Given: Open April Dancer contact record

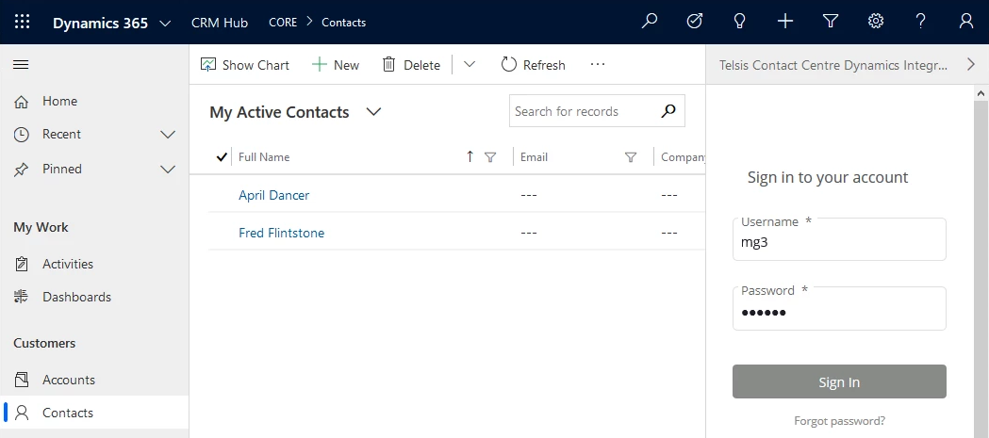Looking at the screenshot, I should click(273, 195).
